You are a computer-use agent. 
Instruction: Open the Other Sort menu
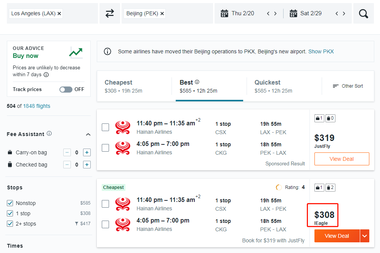[348, 86]
